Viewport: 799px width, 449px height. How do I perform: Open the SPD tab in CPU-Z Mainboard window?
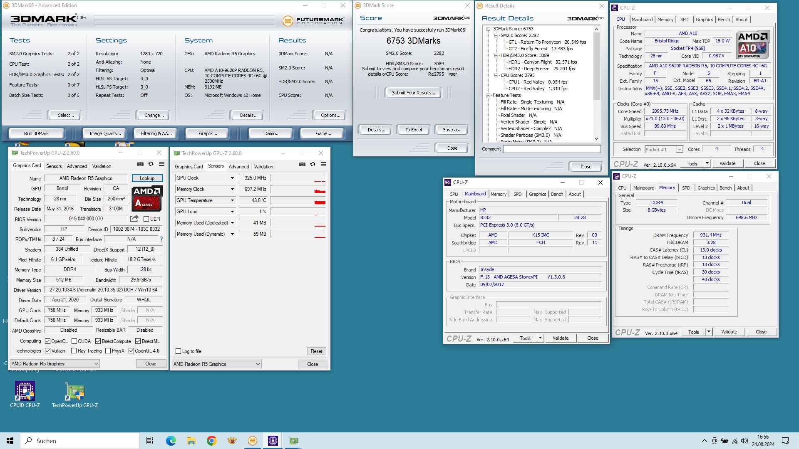(x=517, y=194)
